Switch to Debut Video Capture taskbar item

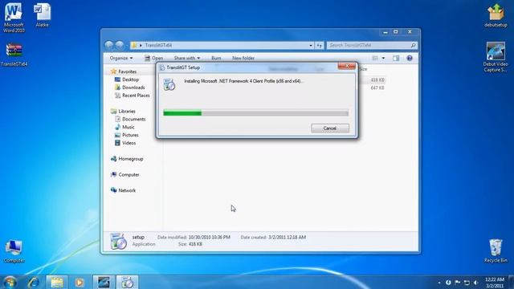(104, 282)
